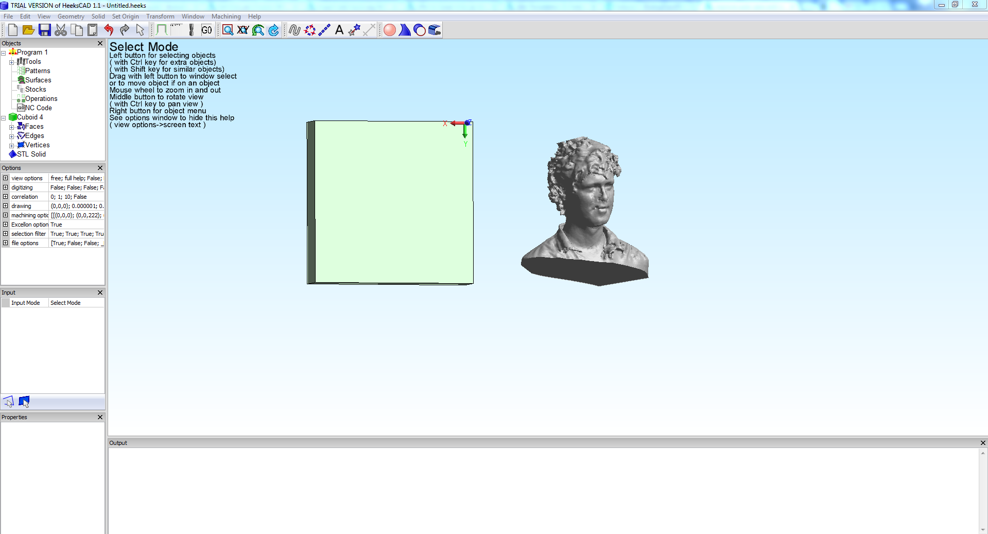Copy selection with copy icon
Screen dimensions: 988x534
tap(77, 30)
